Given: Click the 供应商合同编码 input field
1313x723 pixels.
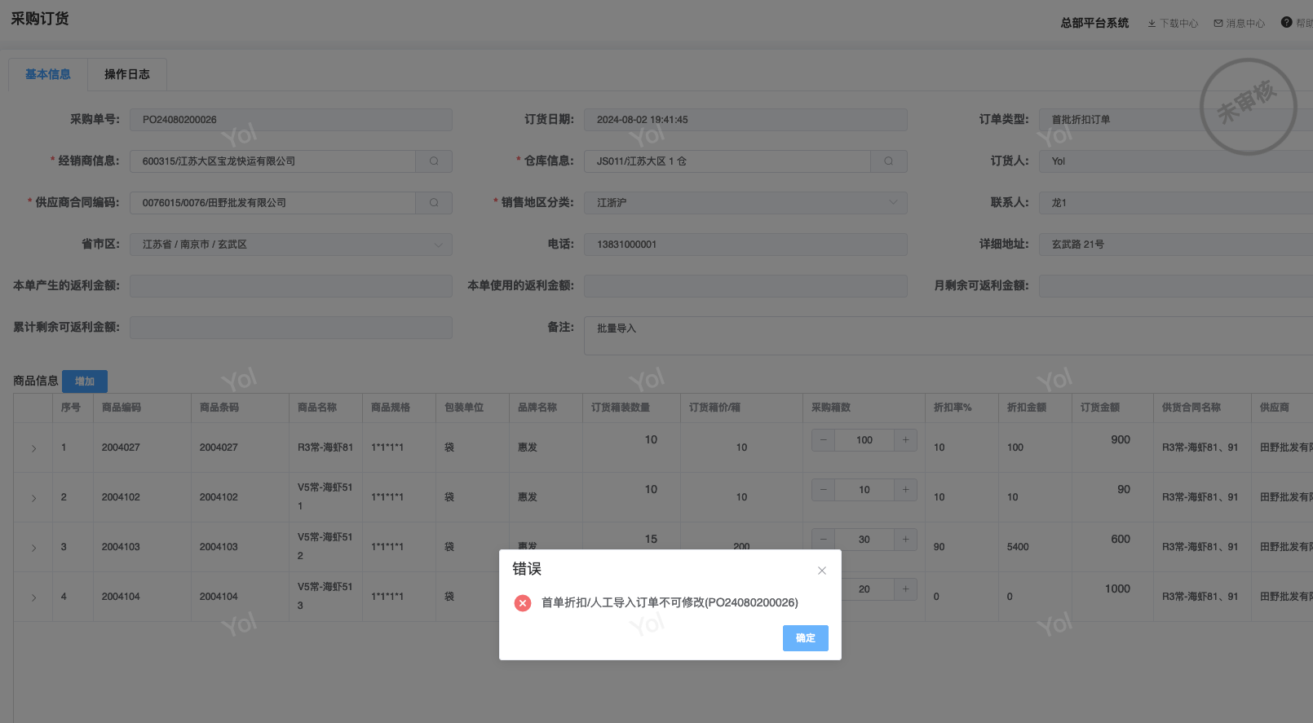Looking at the screenshot, I should pos(273,203).
